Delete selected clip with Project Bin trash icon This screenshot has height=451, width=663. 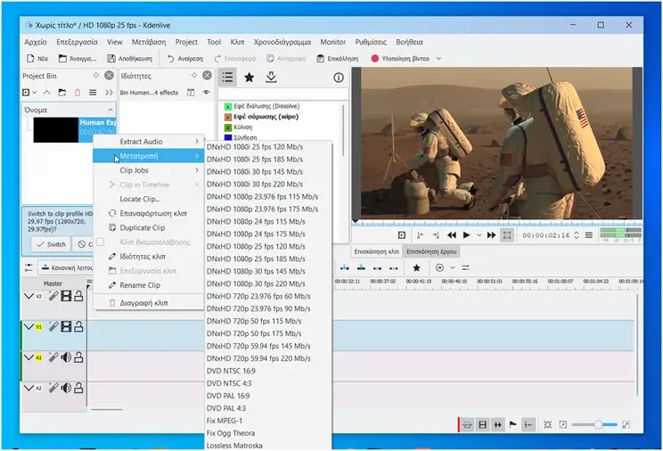pyautogui.click(x=78, y=93)
